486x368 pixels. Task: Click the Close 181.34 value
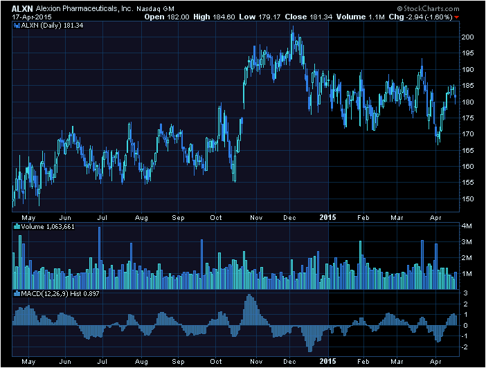coord(308,17)
